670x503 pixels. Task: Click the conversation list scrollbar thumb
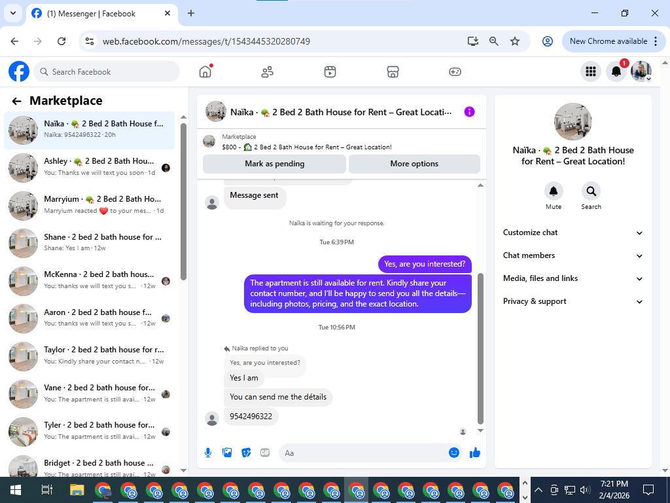coord(183,202)
